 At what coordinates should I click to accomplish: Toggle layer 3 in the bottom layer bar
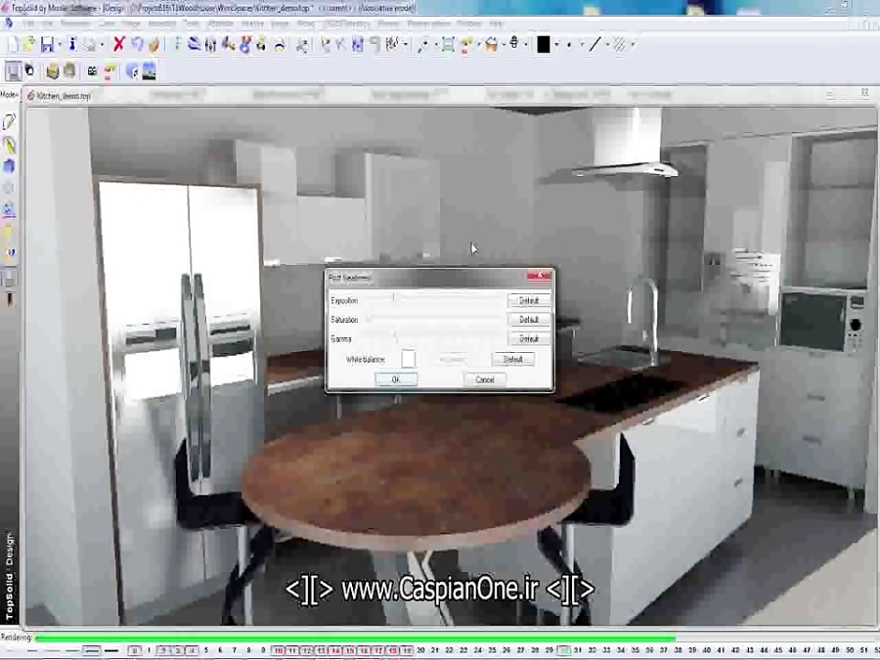point(177,650)
